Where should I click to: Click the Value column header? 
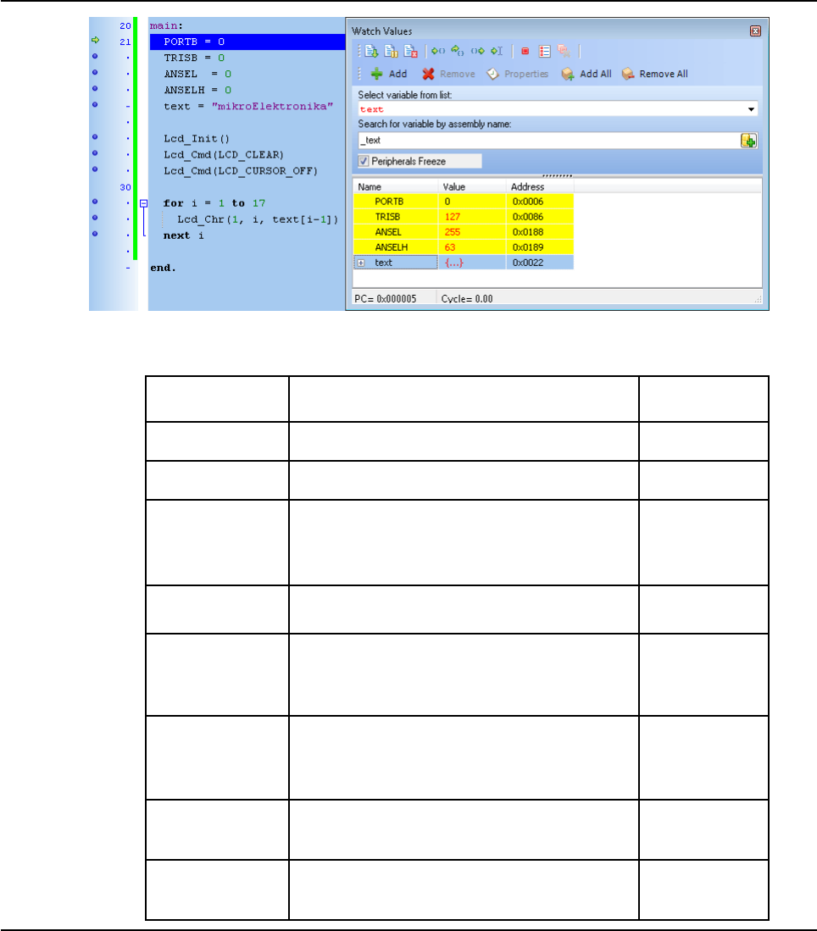point(472,186)
